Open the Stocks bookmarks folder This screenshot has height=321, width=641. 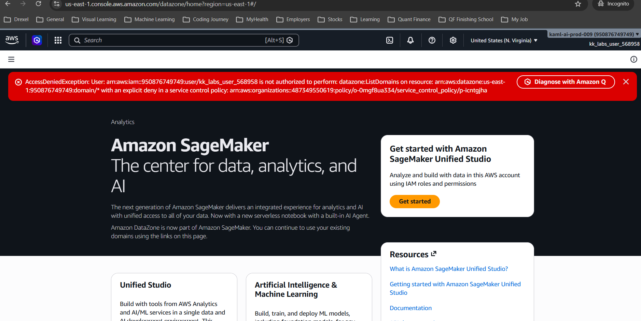330,19
